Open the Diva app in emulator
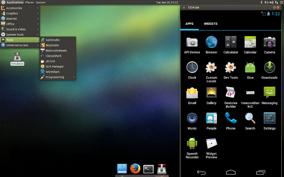This screenshot has width=284, height=177. click(250, 69)
